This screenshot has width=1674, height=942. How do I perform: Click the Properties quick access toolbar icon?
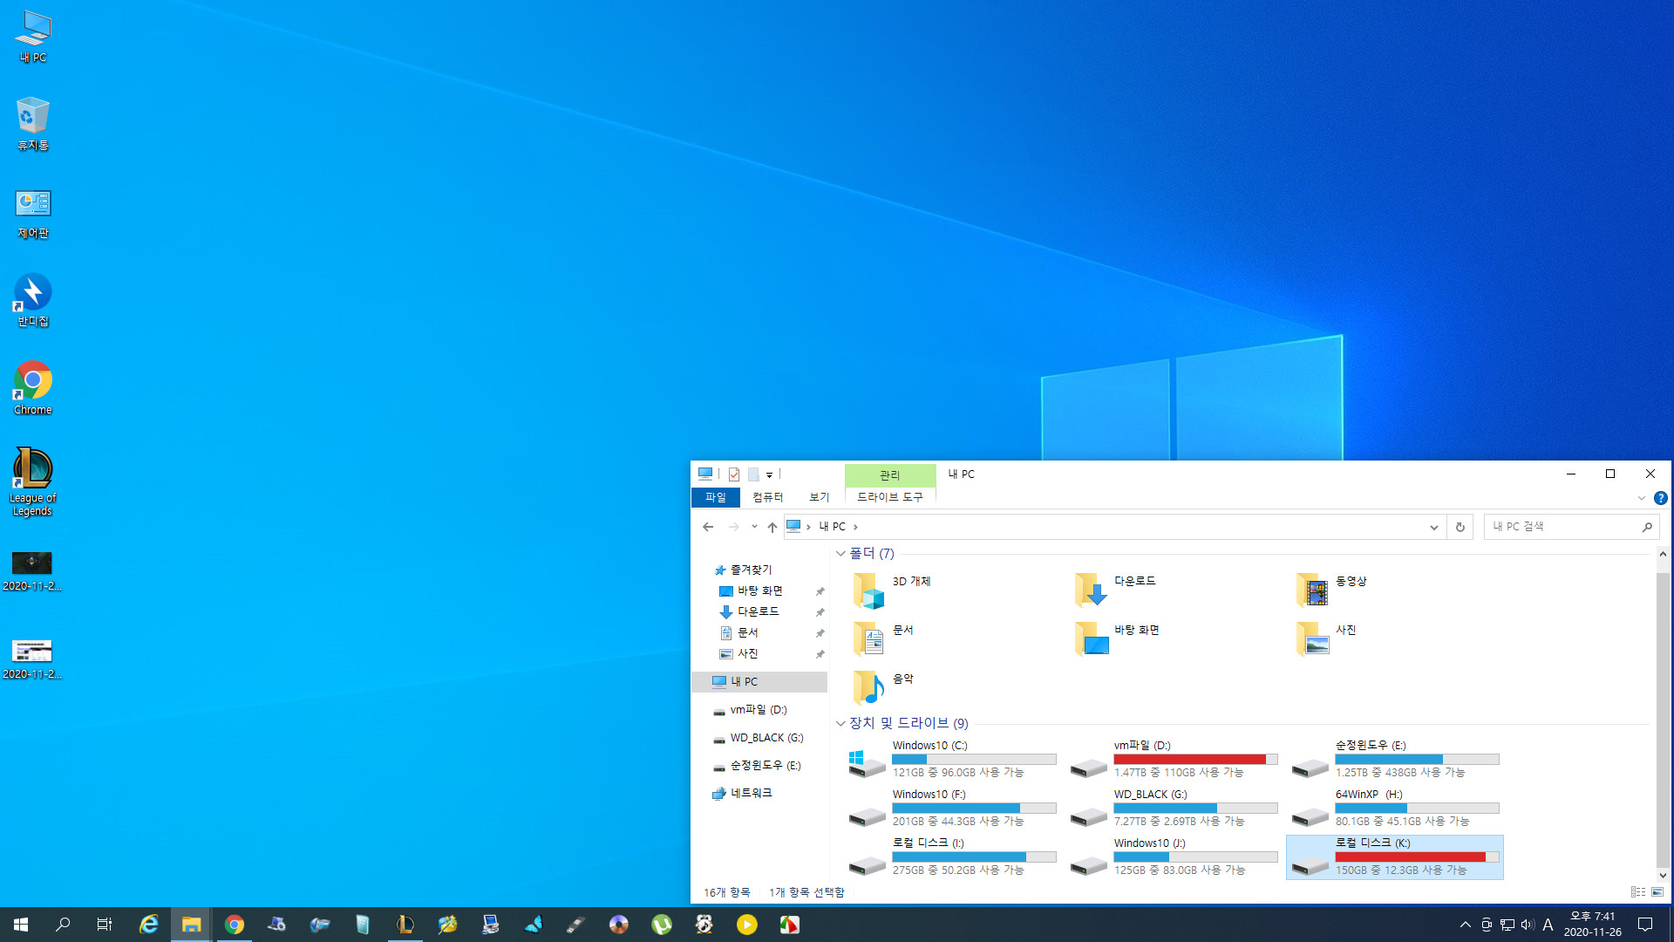734,474
